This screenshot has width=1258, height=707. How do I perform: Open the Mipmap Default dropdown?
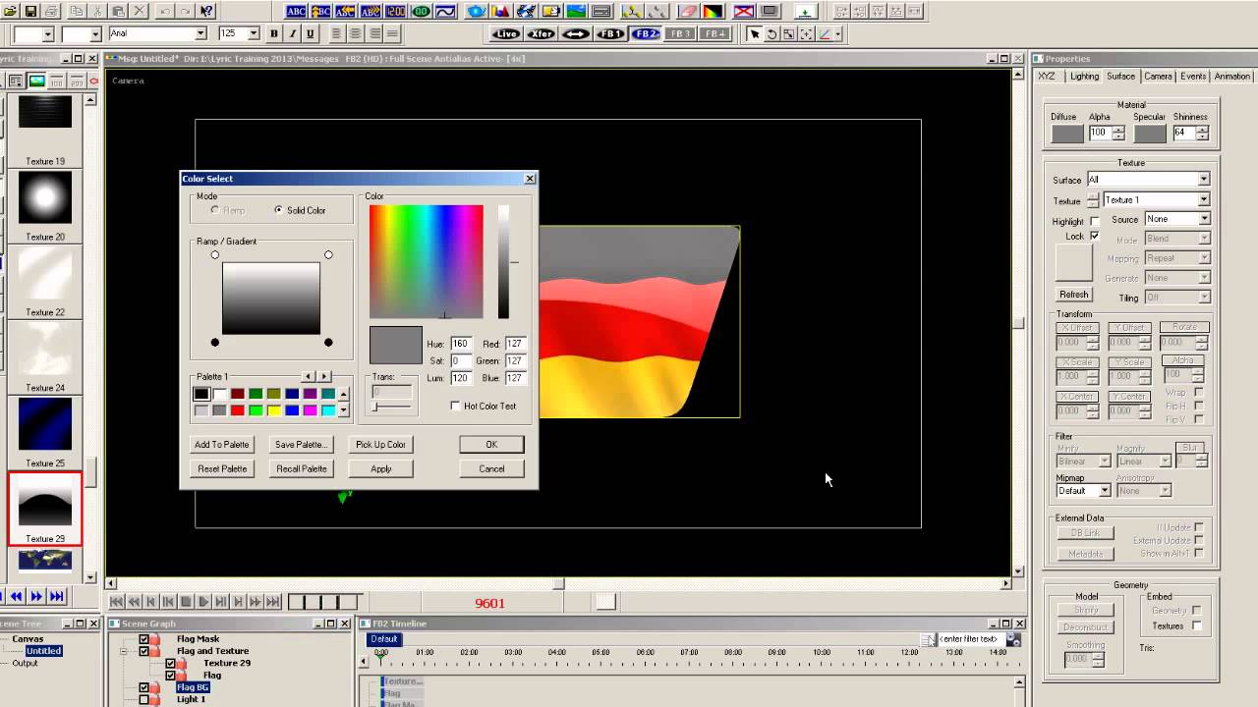click(x=1105, y=491)
